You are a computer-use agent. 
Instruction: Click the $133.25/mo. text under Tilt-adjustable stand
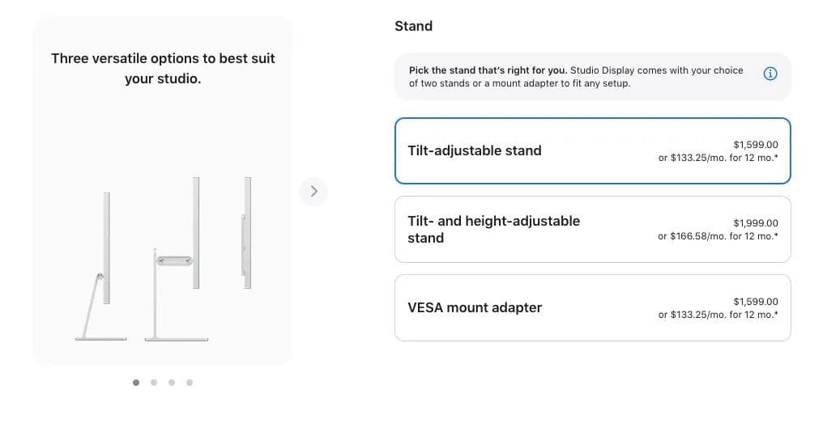point(718,158)
